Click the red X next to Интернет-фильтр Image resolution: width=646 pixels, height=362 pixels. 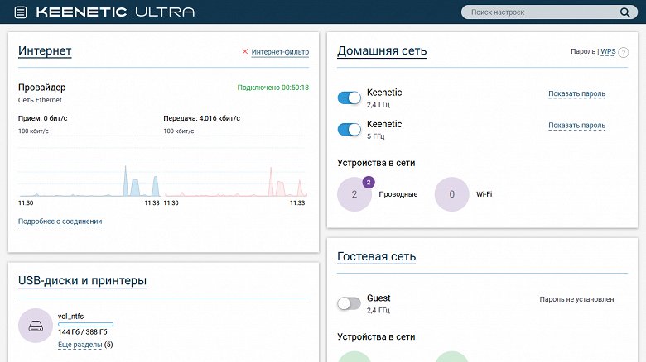pyautogui.click(x=244, y=51)
